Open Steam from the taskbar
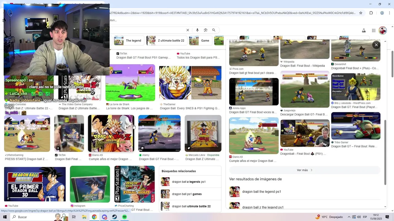The height and width of the screenshot is (221, 394). [x=114, y=217]
